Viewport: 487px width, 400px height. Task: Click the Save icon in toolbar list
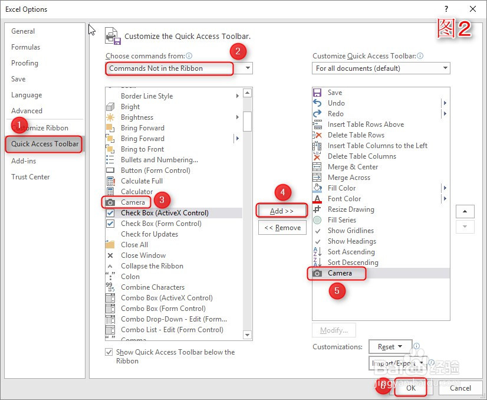pos(317,93)
